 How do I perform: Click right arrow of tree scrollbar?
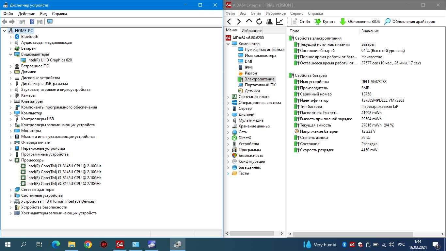point(282,234)
